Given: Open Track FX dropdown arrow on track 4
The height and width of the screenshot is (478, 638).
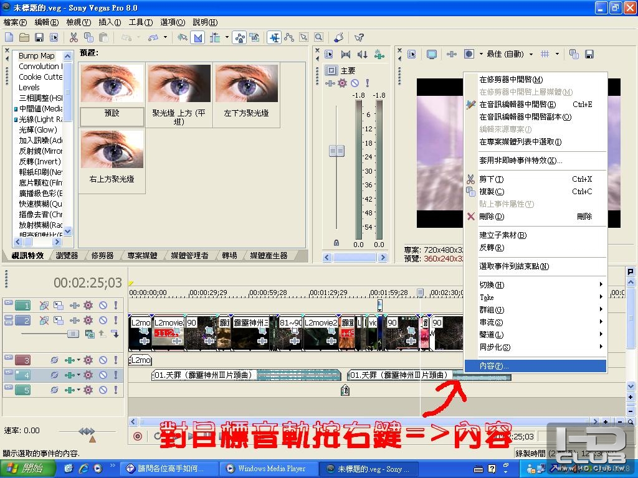Looking at the screenshot, I should [79, 375].
